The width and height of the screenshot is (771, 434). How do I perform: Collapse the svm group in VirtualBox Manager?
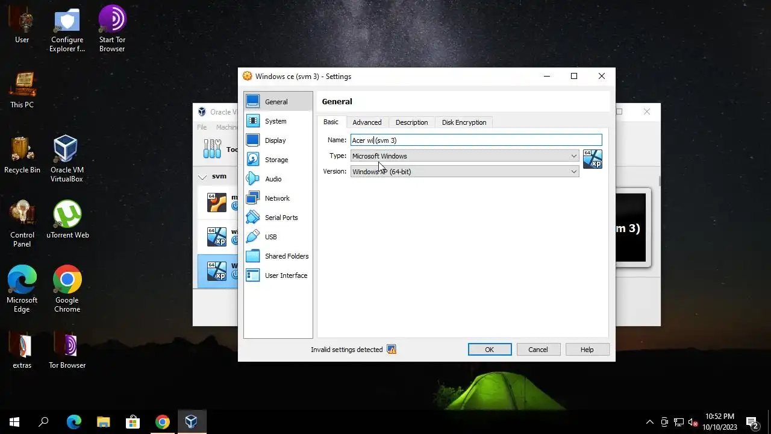[x=202, y=177]
